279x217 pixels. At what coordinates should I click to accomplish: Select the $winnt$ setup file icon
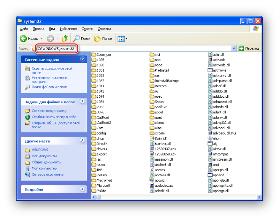point(152,138)
